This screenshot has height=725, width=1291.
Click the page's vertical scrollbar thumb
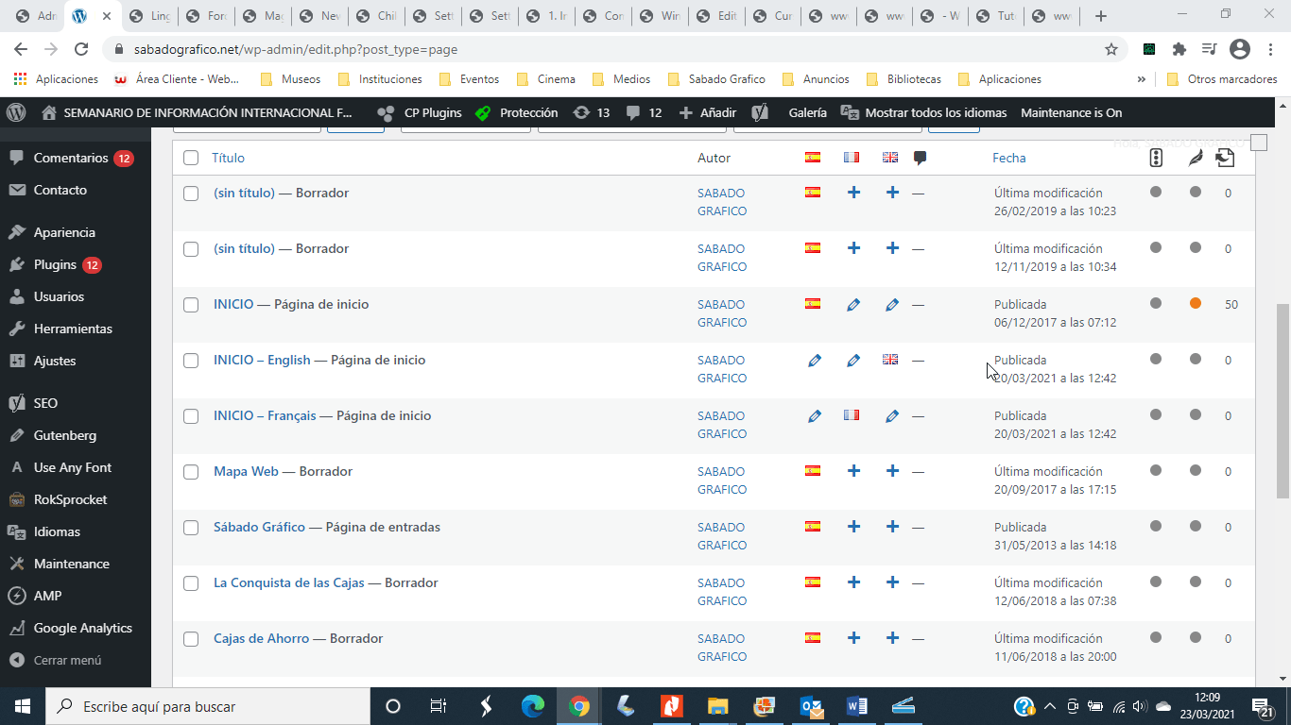1282,401
